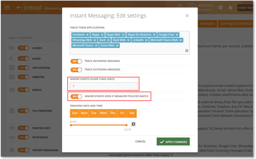The height and width of the screenshot is (159, 256).
Task: Click the File Transfers drive icon
Action: 12,111
